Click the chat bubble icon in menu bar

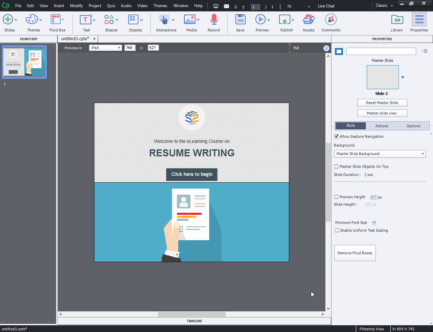tap(216, 6)
